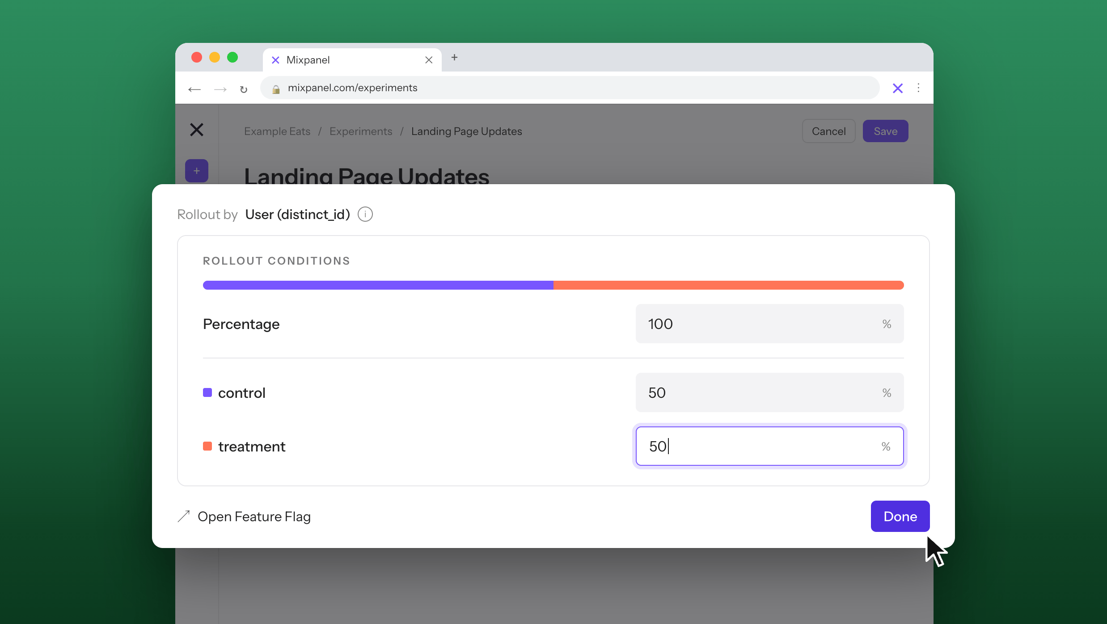The width and height of the screenshot is (1107, 624).
Task: Open a new browser tab
Action: 454,57
